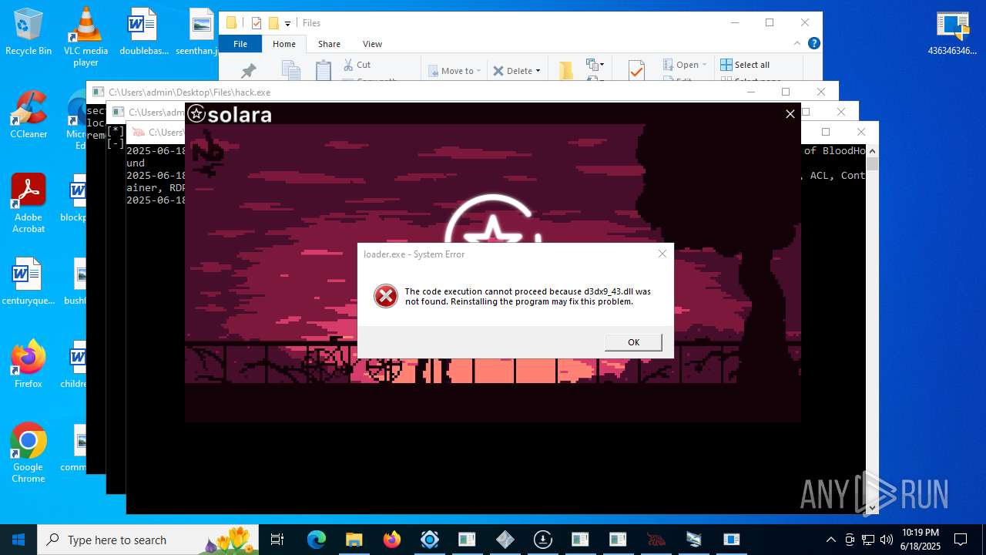Click the red BloodHound icon on the taskbar
Viewport: 986px width, 555px height.
[656, 540]
